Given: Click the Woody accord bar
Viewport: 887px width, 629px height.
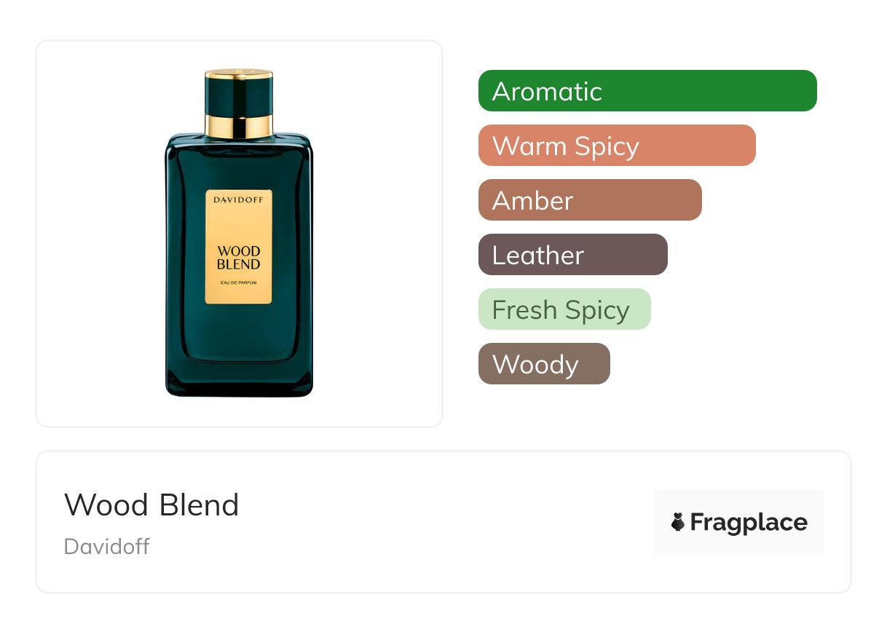Looking at the screenshot, I should click(x=544, y=364).
